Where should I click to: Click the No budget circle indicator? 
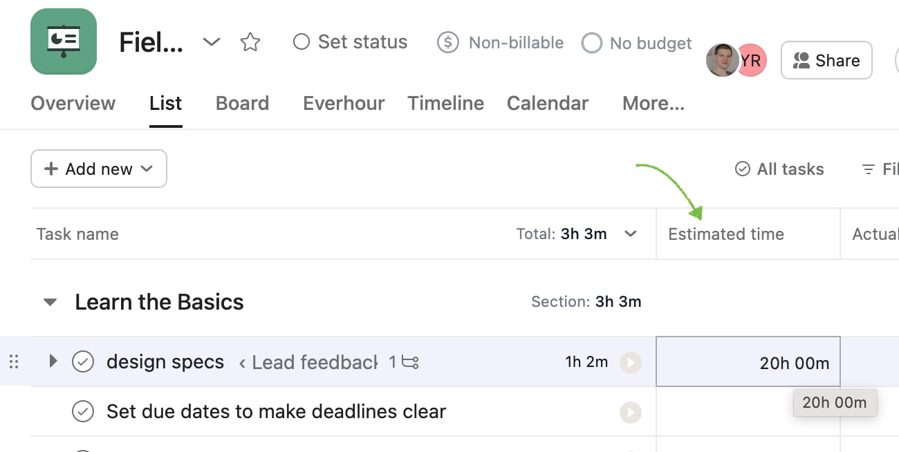click(591, 44)
